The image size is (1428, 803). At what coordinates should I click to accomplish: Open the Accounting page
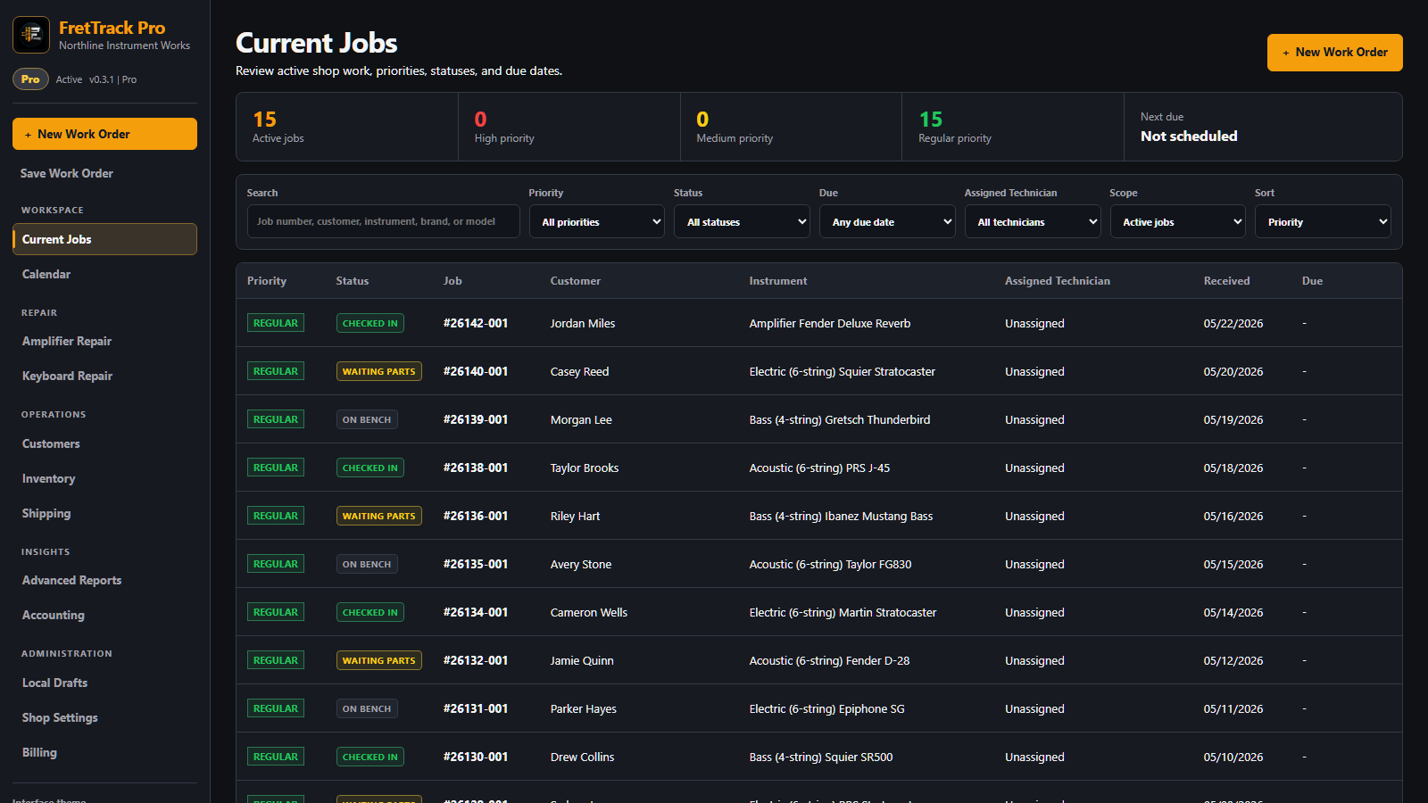tap(54, 615)
